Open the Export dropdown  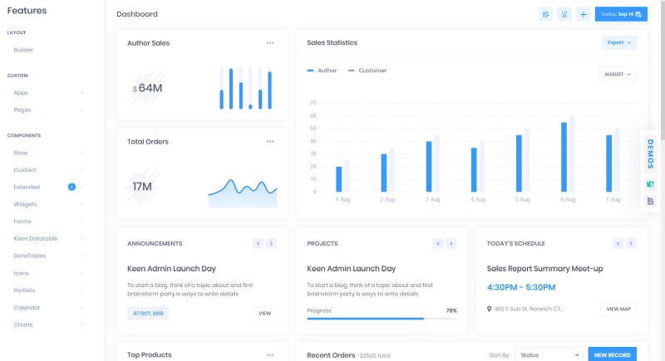pos(618,42)
